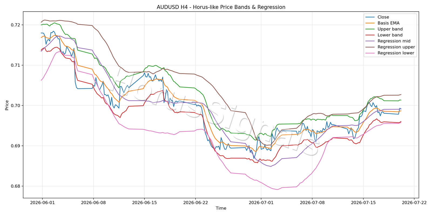Click the 'Upper band' legend label

(x=390, y=29)
